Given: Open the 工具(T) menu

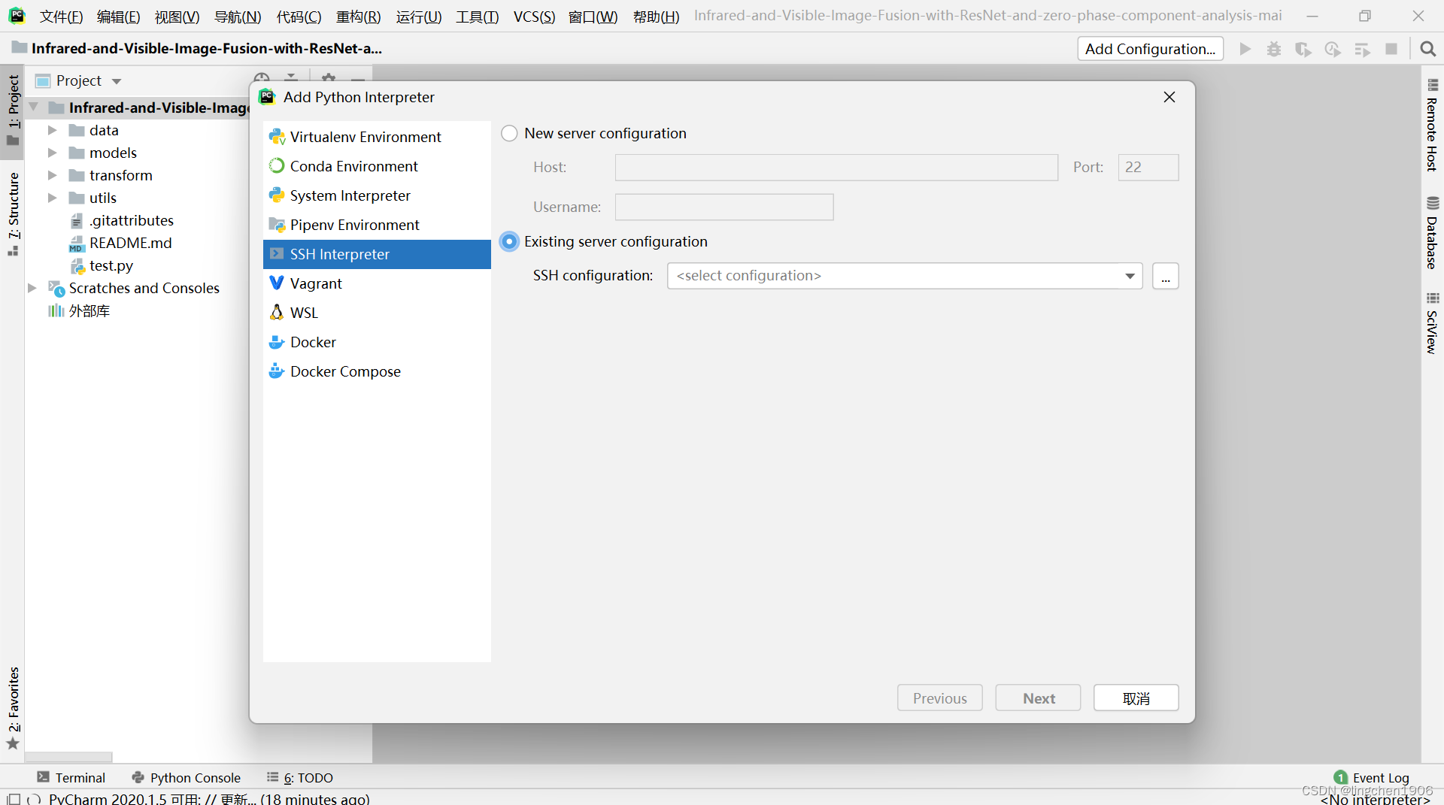Looking at the screenshot, I should [477, 17].
